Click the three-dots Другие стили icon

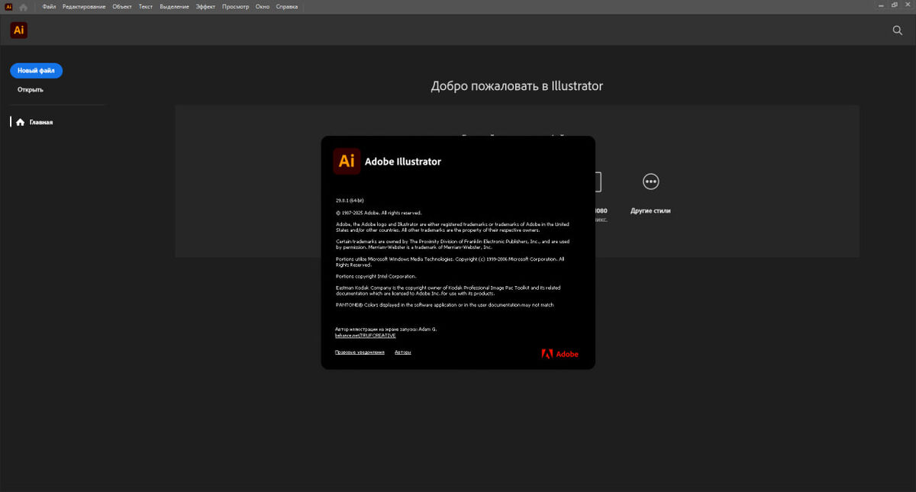pos(651,182)
